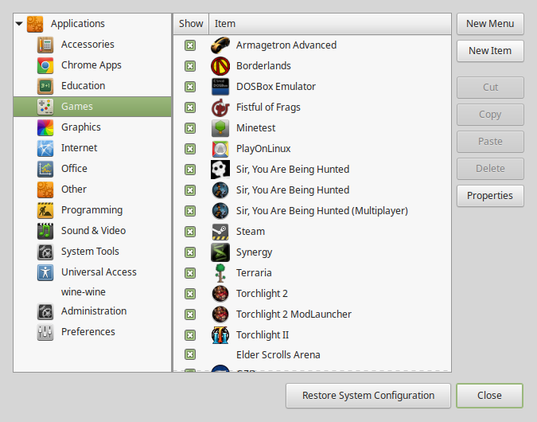Select the Torchlight 2 entry text

tap(262, 294)
